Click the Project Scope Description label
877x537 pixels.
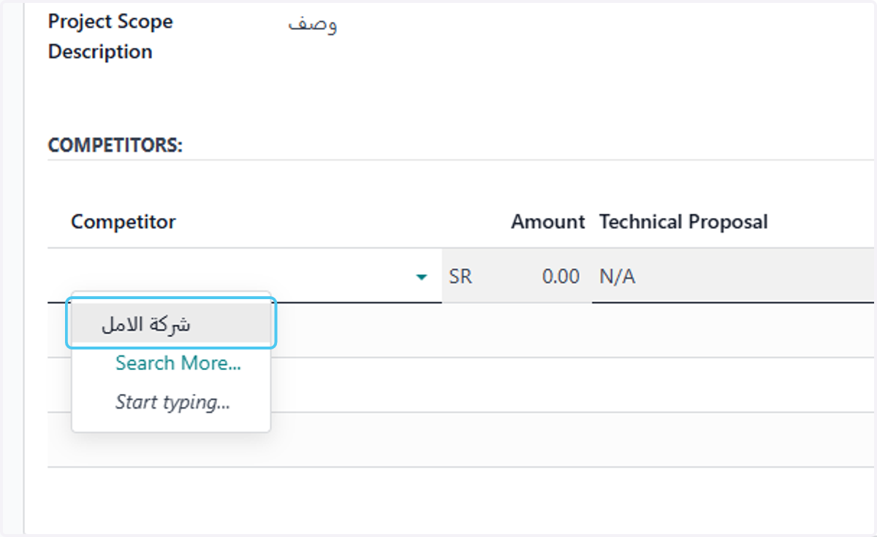pos(110,36)
